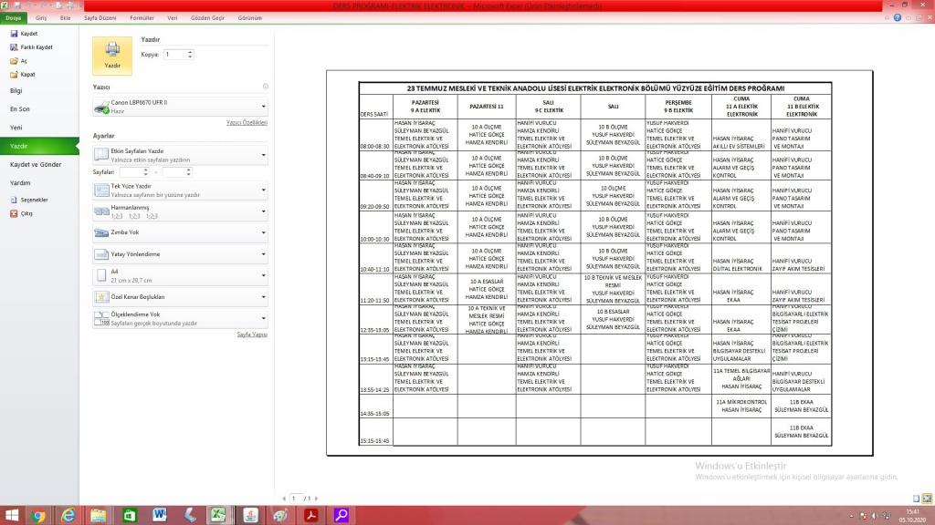
Task: Increase the Kopya copies count spinner
Action: (190, 52)
